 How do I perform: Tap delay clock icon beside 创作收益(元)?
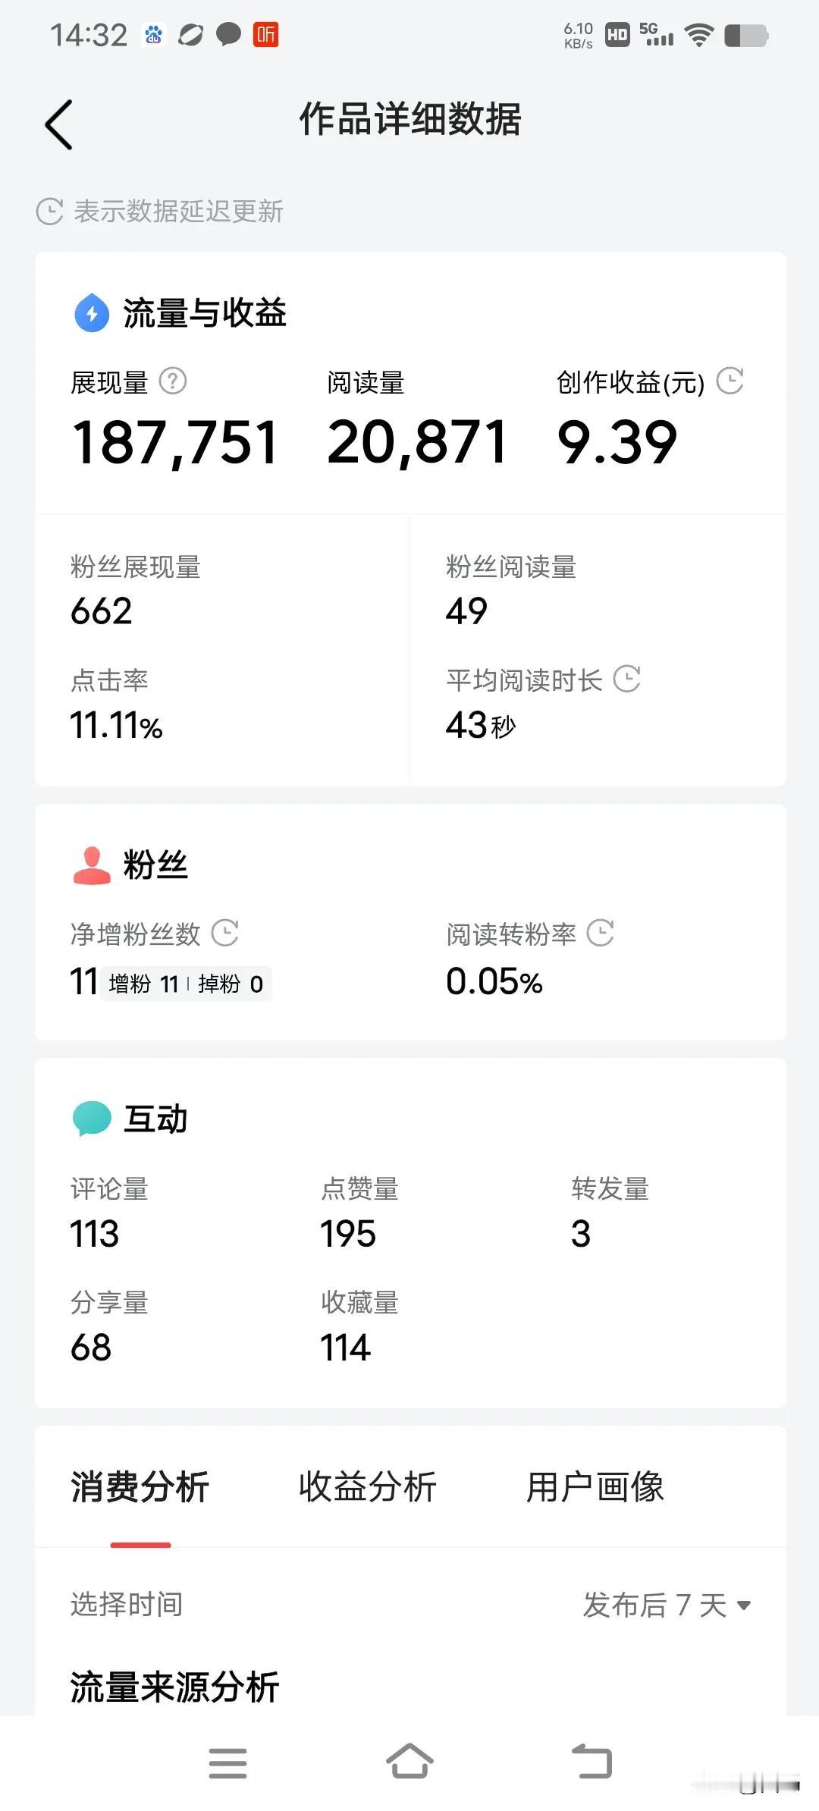pos(730,381)
